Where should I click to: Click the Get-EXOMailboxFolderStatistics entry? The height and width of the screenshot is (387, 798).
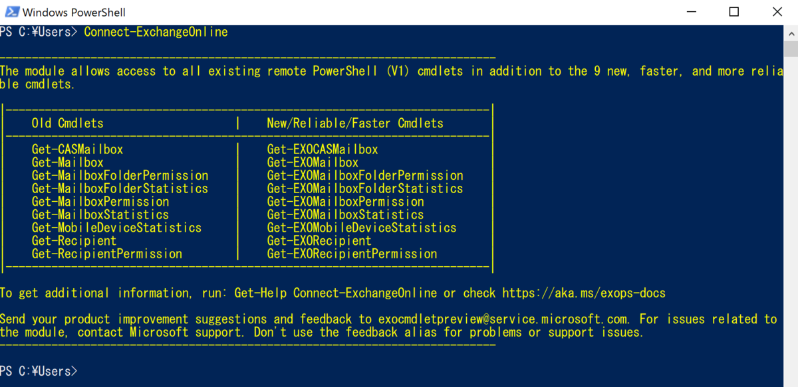click(364, 189)
